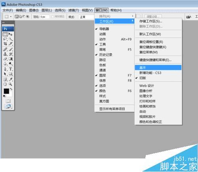The height and width of the screenshot is (172, 198).
Task: Open the Go to Bridge icon
Action: coord(188,17)
